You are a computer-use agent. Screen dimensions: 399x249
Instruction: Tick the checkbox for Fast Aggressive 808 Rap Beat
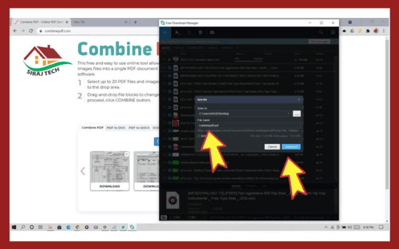(x=165, y=68)
